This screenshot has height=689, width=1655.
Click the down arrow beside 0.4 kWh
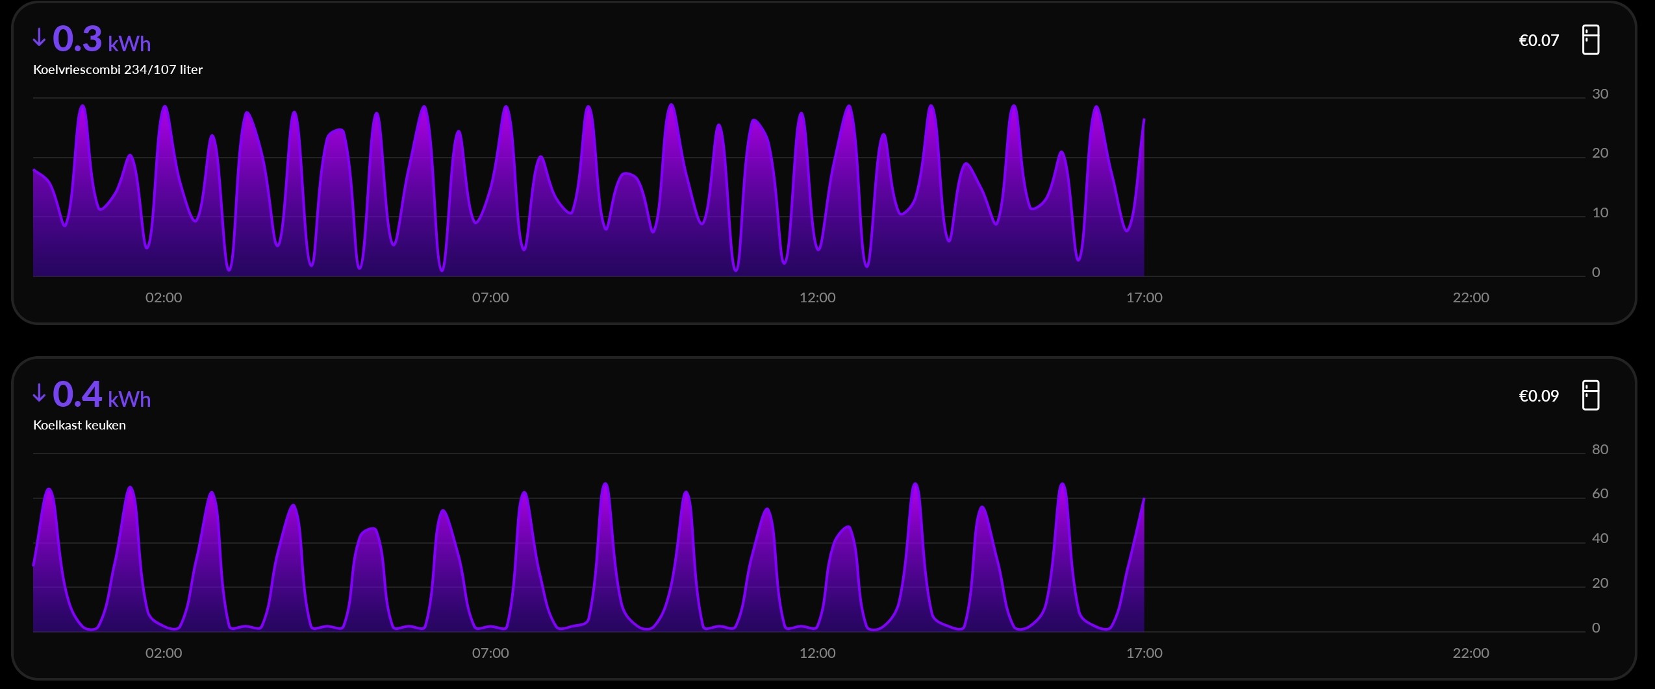(x=39, y=393)
